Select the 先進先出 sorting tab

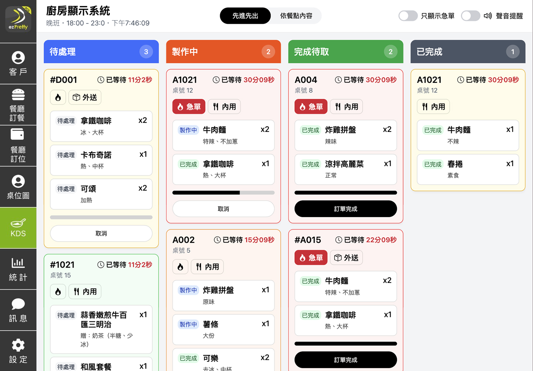tap(245, 16)
